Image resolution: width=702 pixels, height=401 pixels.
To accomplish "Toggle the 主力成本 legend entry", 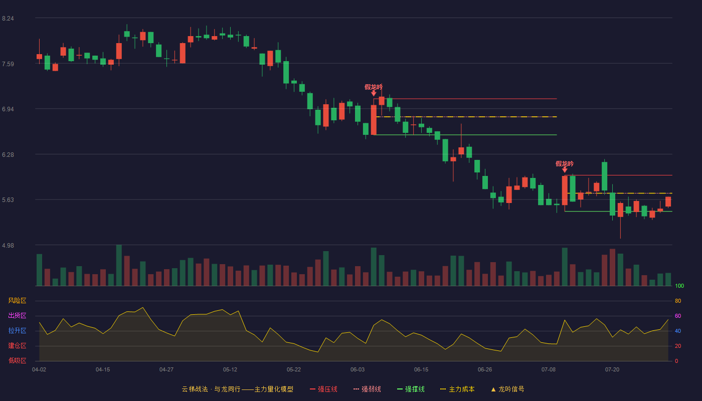I will click(457, 389).
